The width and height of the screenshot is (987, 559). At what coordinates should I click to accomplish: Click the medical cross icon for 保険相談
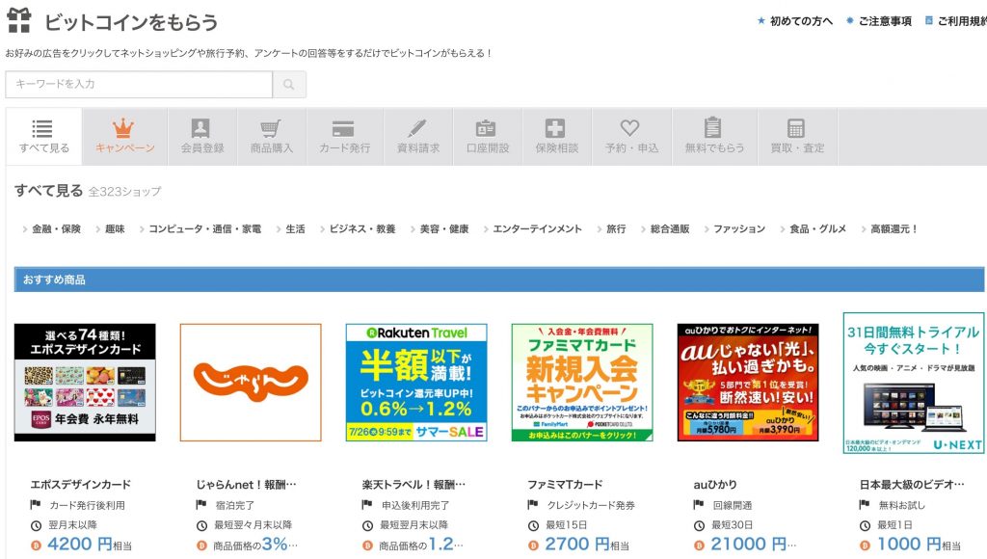[555, 128]
